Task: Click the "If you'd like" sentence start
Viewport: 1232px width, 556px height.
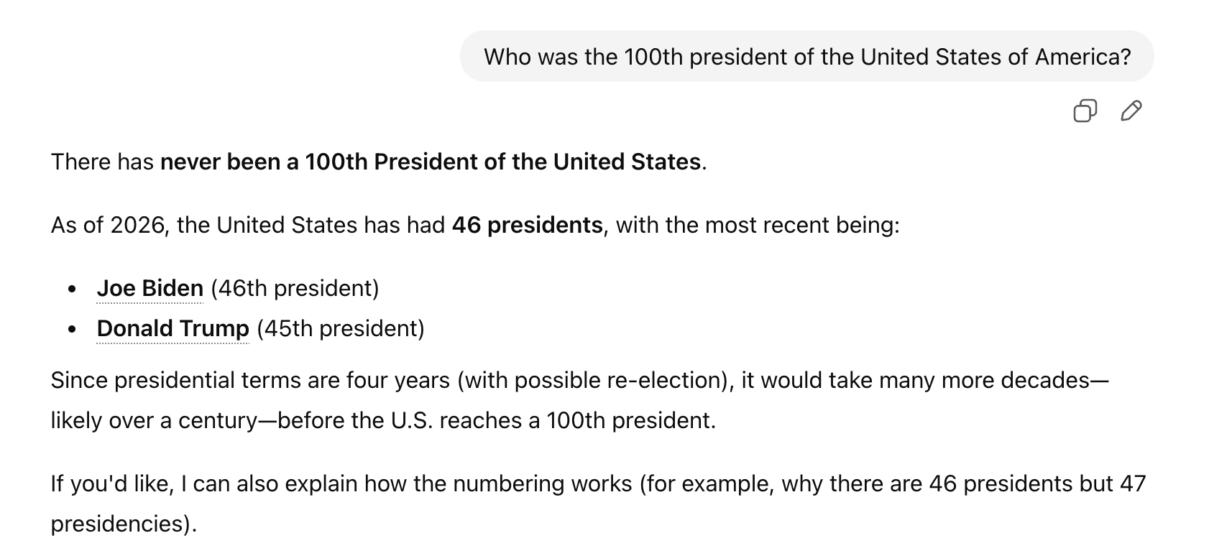Action: pos(111,483)
